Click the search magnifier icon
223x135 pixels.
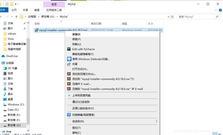click(217, 17)
